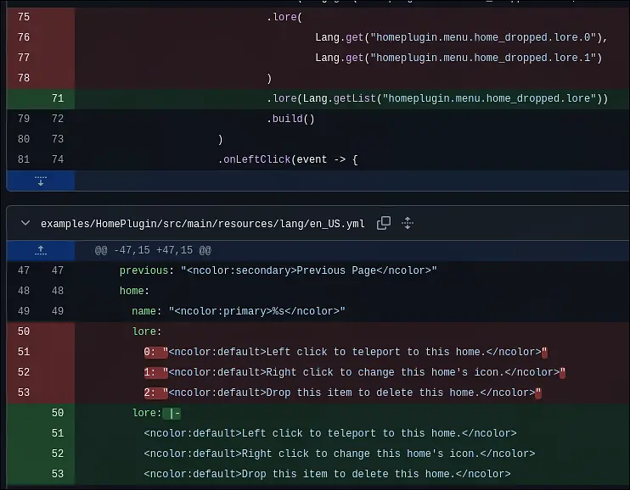This screenshot has width=630, height=490.
Task: Click the added 'lore: |-' line
Action: click(156, 413)
